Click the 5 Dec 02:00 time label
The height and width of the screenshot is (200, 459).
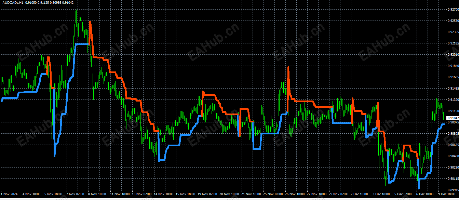point(403,194)
